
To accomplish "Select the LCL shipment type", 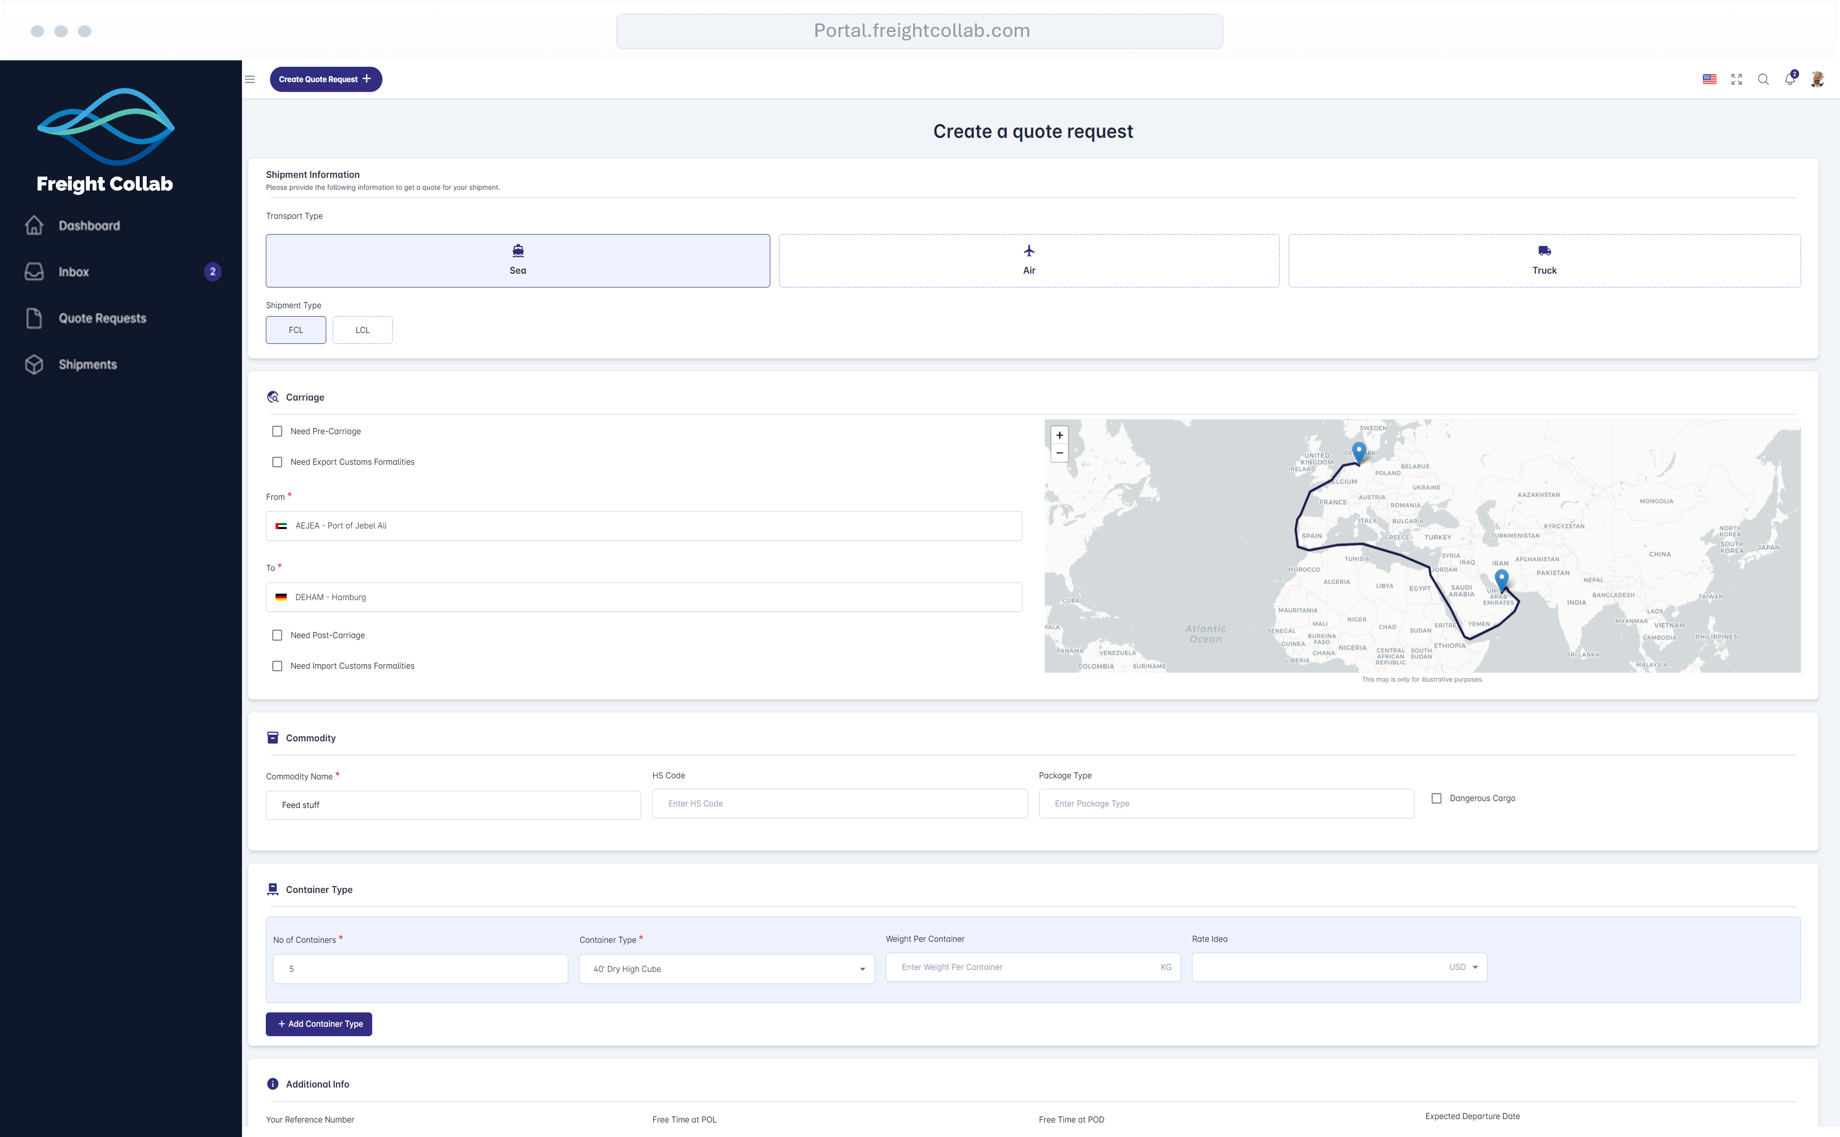I will 362,330.
